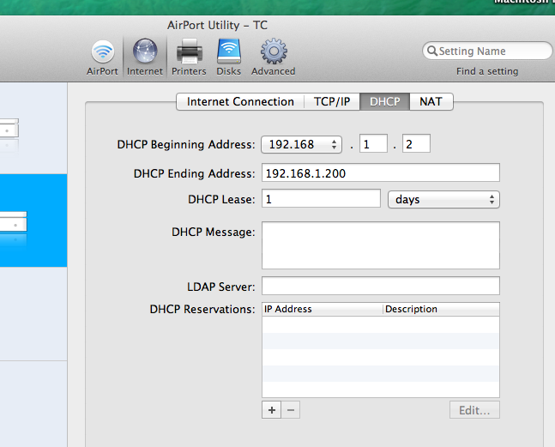Switch to the Internet Connection tab

tap(240, 102)
